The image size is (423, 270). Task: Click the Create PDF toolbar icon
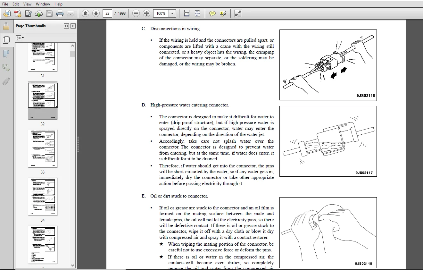coord(18,13)
